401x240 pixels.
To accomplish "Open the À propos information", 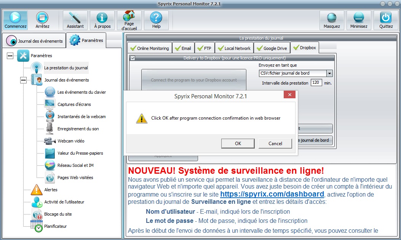I will 102,20.
